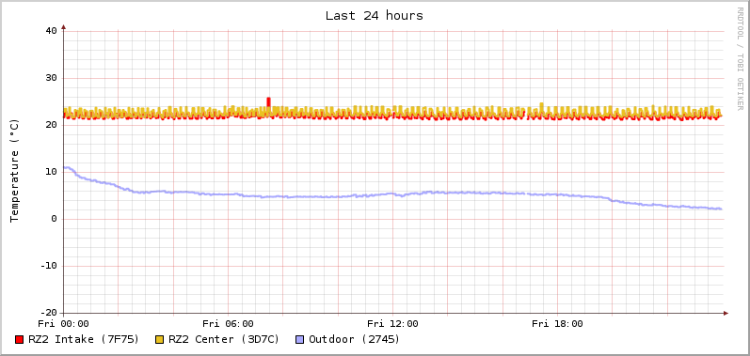
Task: Click the arrow at the time axis end
Action: 726,313
